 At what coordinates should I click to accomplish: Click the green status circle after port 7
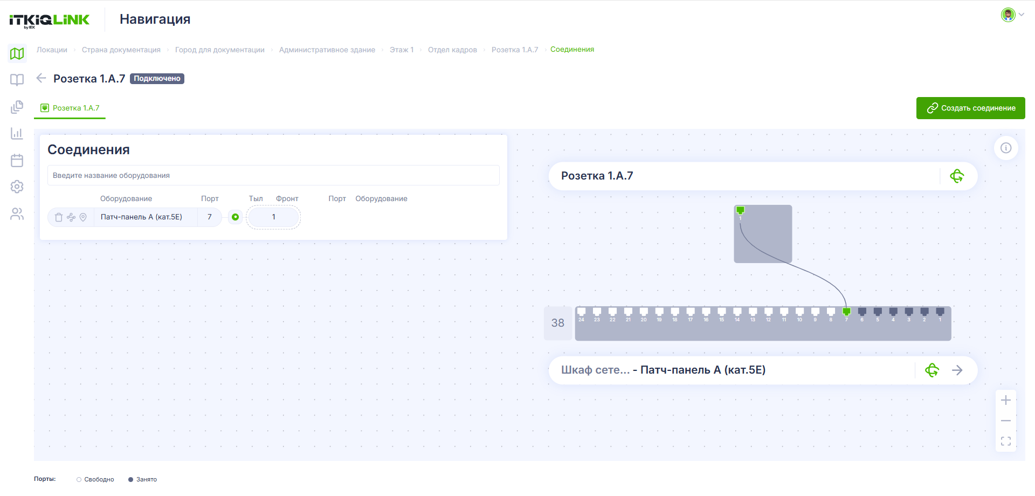point(235,217)
